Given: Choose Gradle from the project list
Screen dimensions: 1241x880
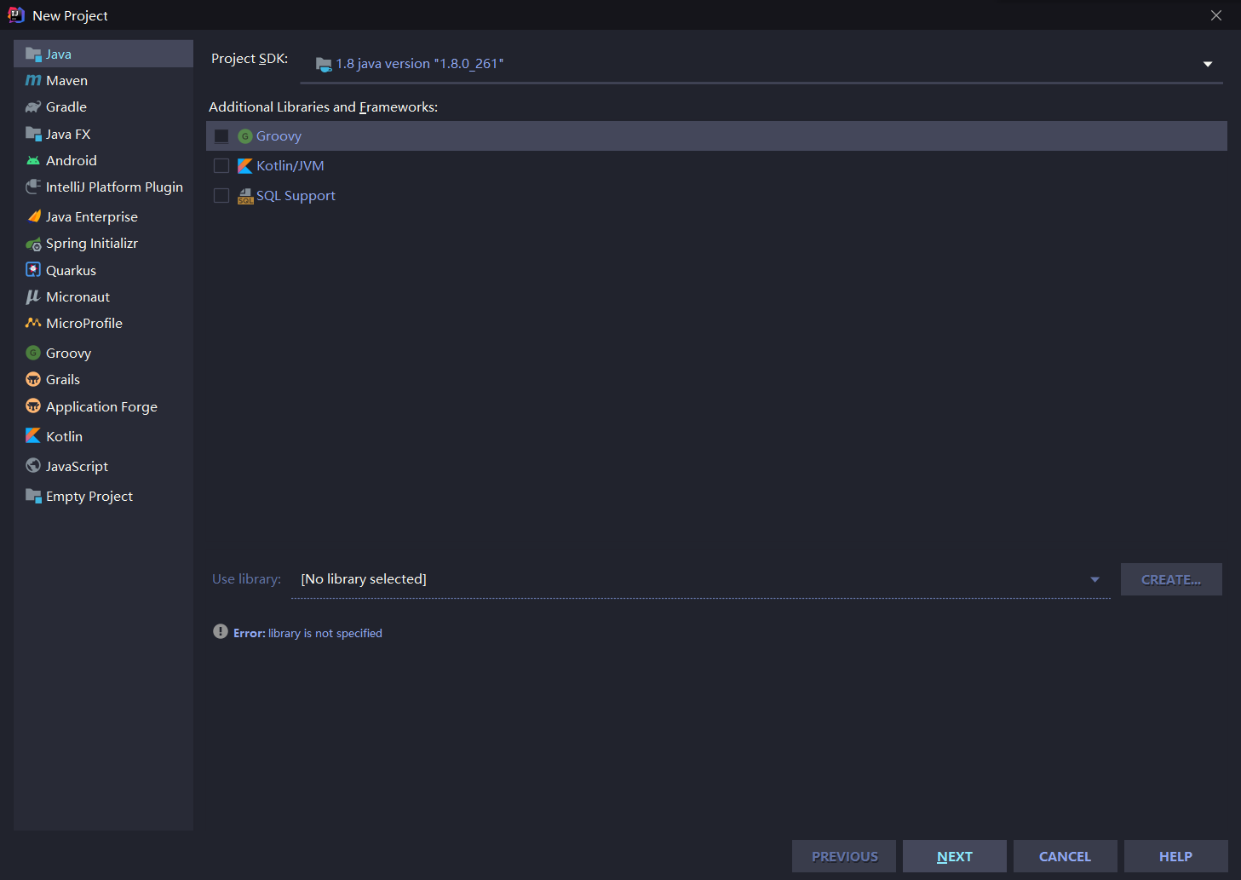Looking at the screenshot, I should click(x=104, y=107).
